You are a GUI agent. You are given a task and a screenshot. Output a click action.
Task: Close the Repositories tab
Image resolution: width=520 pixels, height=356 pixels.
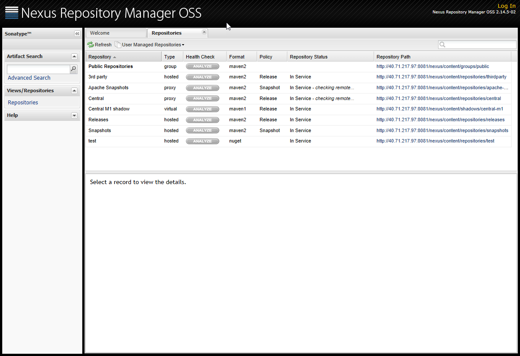[204, 32]
